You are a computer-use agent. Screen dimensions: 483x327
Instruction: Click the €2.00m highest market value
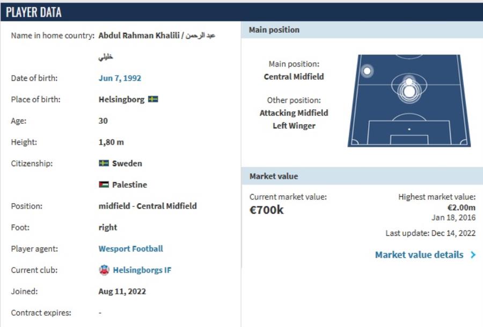[462, 207]
